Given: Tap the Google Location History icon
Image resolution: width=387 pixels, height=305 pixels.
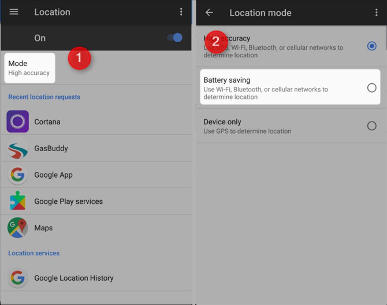Looking at the screenshot, I should [18, 278].
